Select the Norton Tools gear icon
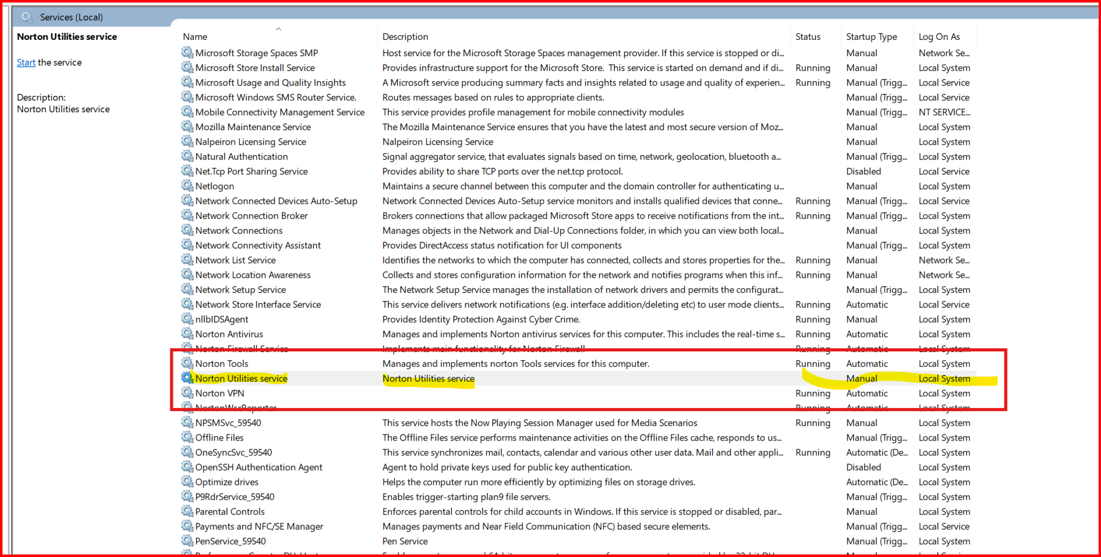The width and height of the screenshot is (1101, 557). 187,363
